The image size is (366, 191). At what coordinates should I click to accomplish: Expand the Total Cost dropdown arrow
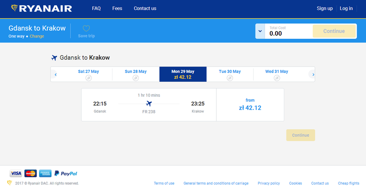pyautogui.click(x=260, y=31)
